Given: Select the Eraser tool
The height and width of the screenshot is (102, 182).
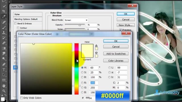Looking at the screenshot, I should (4, 43).
